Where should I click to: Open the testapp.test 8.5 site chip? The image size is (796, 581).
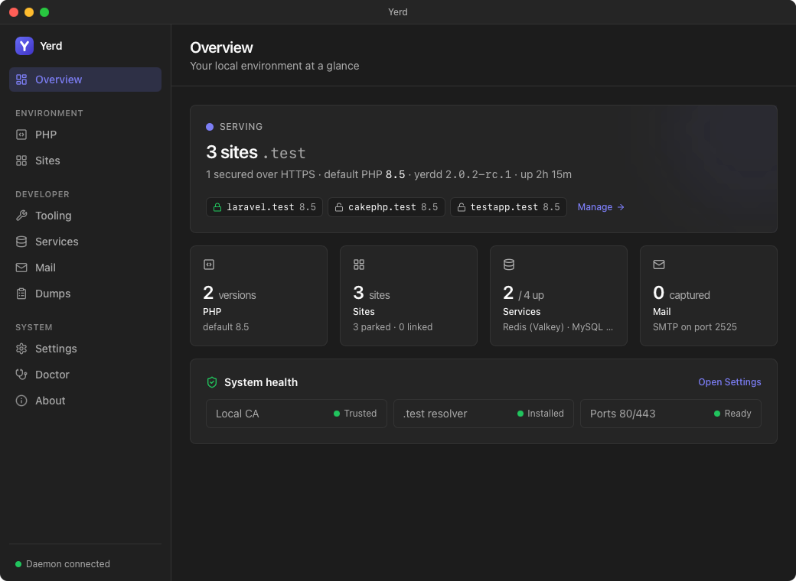click(509, 207)
